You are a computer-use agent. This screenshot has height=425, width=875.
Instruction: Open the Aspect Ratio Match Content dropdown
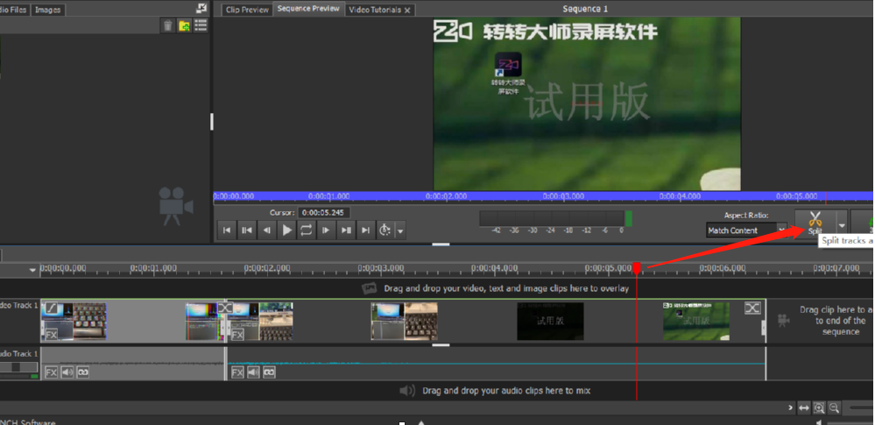[x=746, y=230]
